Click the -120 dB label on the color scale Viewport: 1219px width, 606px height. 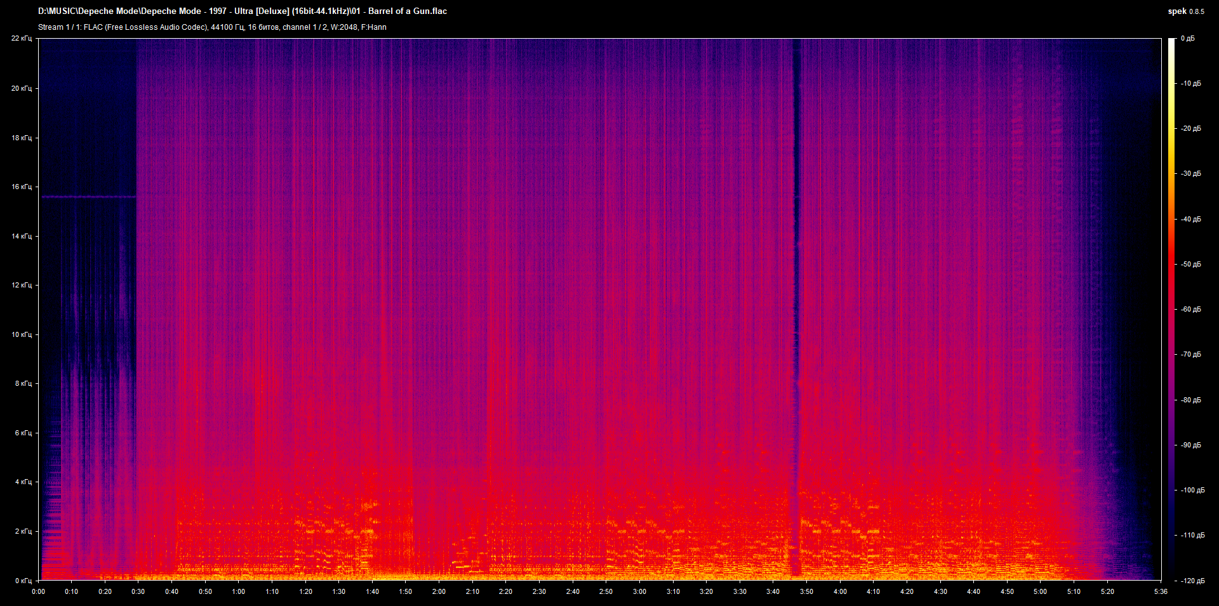point(1192,581)
